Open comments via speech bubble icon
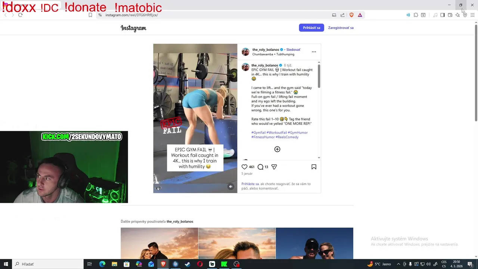Viewport: 478px width, 269px height. click(x=260, y=167)
